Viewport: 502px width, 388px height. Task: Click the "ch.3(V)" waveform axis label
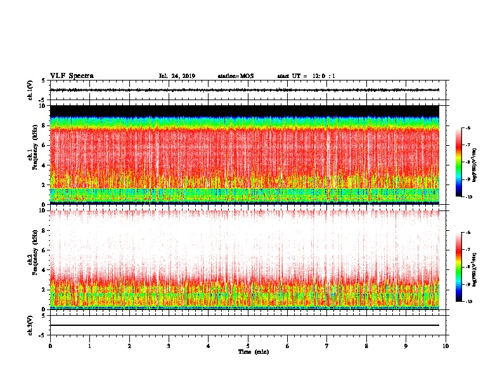[x=30, y=325]
